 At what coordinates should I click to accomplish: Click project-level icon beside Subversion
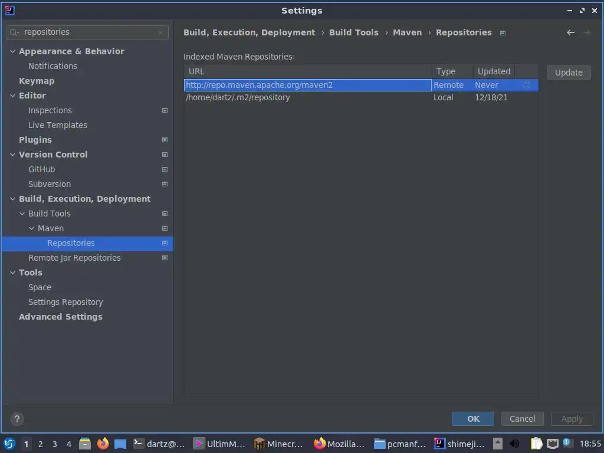click(165, 184)
